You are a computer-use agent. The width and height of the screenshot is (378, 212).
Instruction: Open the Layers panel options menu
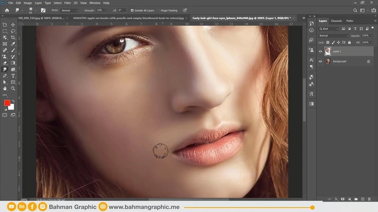[375, 21]
